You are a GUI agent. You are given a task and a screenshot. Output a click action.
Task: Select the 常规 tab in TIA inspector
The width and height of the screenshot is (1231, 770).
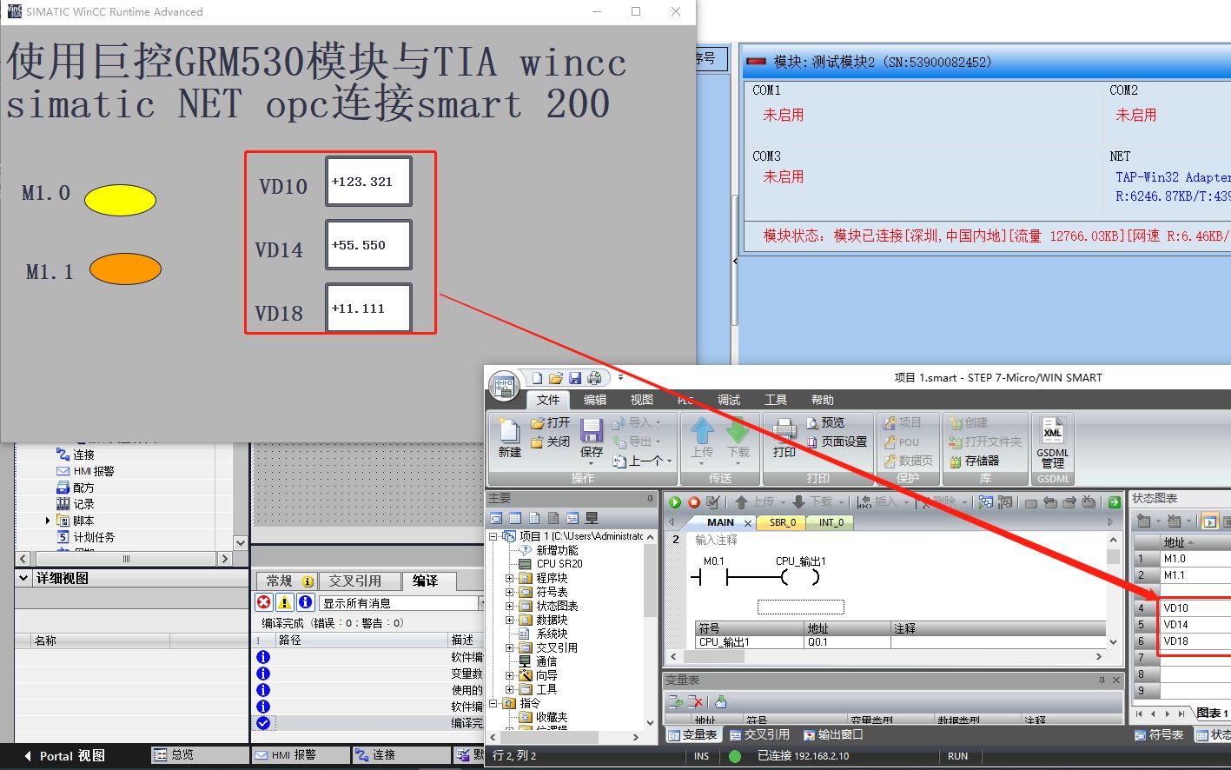[x=287, y=581]
